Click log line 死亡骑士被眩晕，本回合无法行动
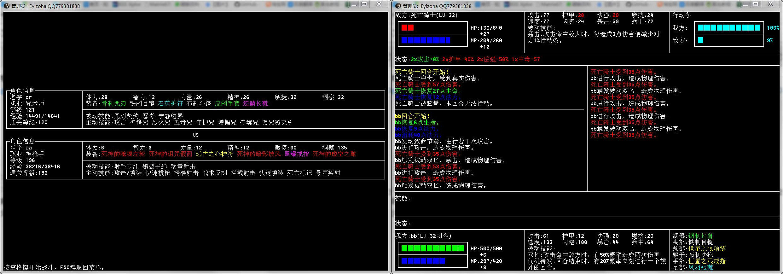Viewport: 783px width, 274px height. [444, 103]
